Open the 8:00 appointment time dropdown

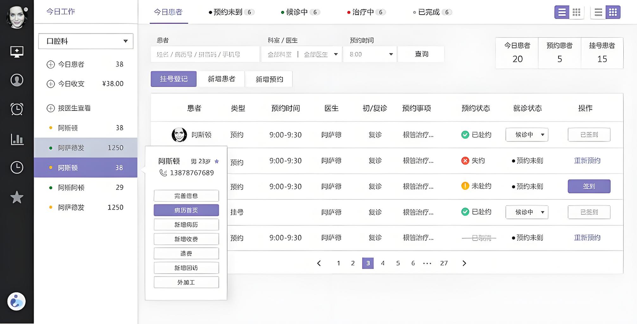[369, 54]
